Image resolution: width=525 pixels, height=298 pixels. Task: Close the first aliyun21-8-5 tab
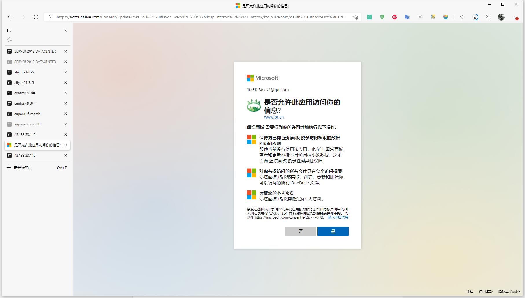[65, 72]
